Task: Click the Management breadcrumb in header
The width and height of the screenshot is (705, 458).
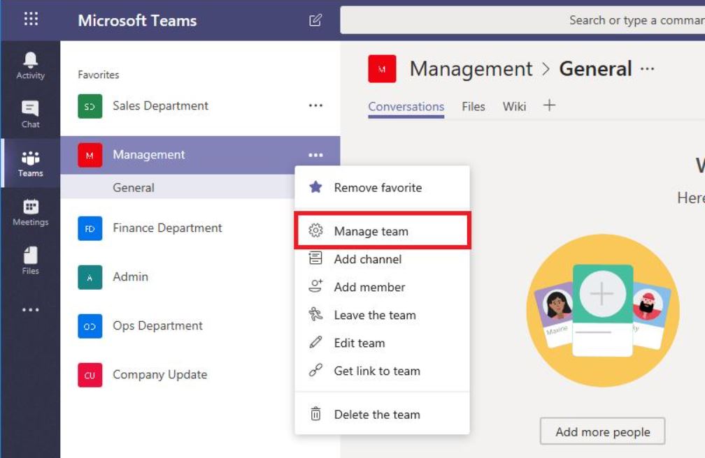Action: pyautogui.click(x=471, y=69)
